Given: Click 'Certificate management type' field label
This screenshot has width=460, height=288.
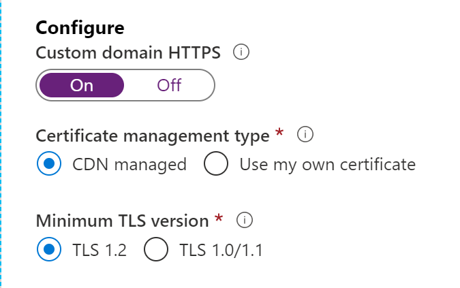Looking at the screenshot, I should pos(153,136).
